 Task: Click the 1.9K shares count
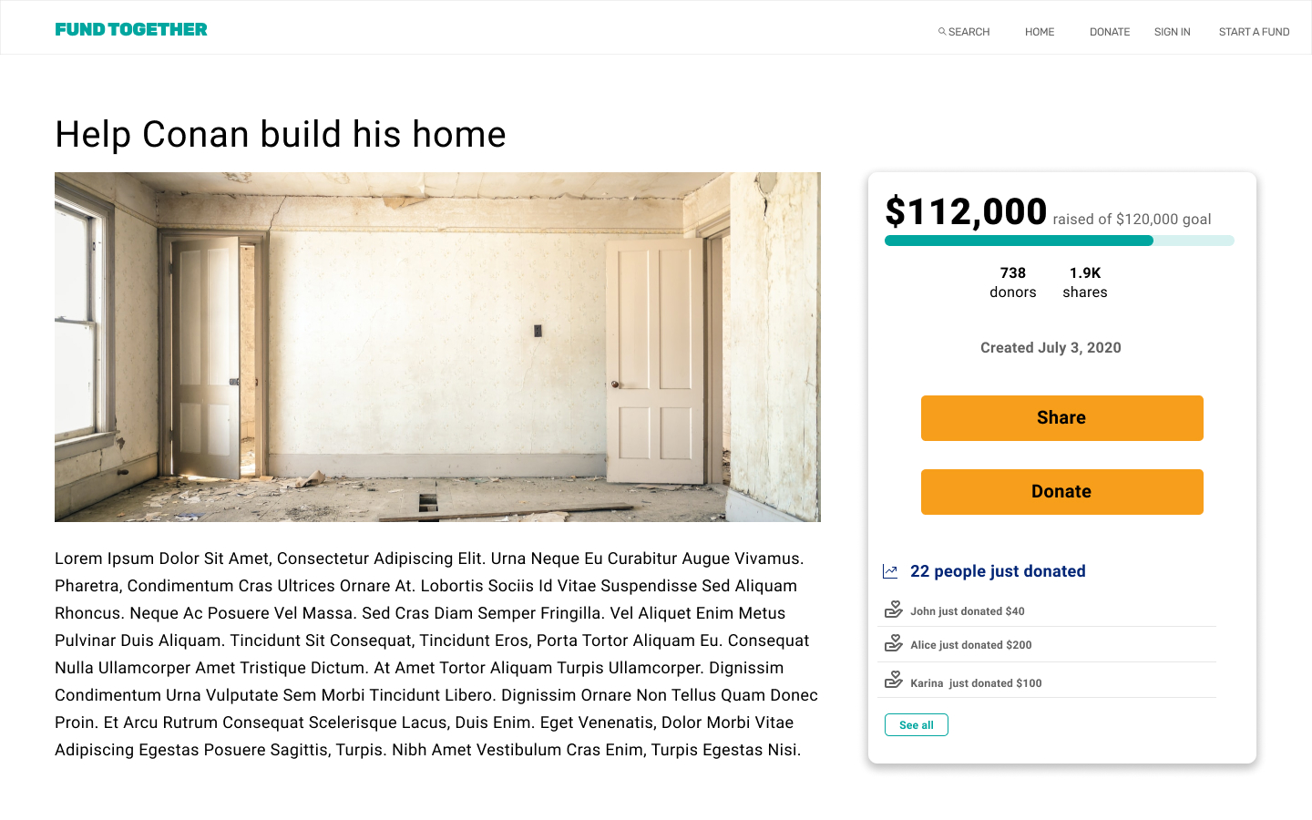[1085, 282]
